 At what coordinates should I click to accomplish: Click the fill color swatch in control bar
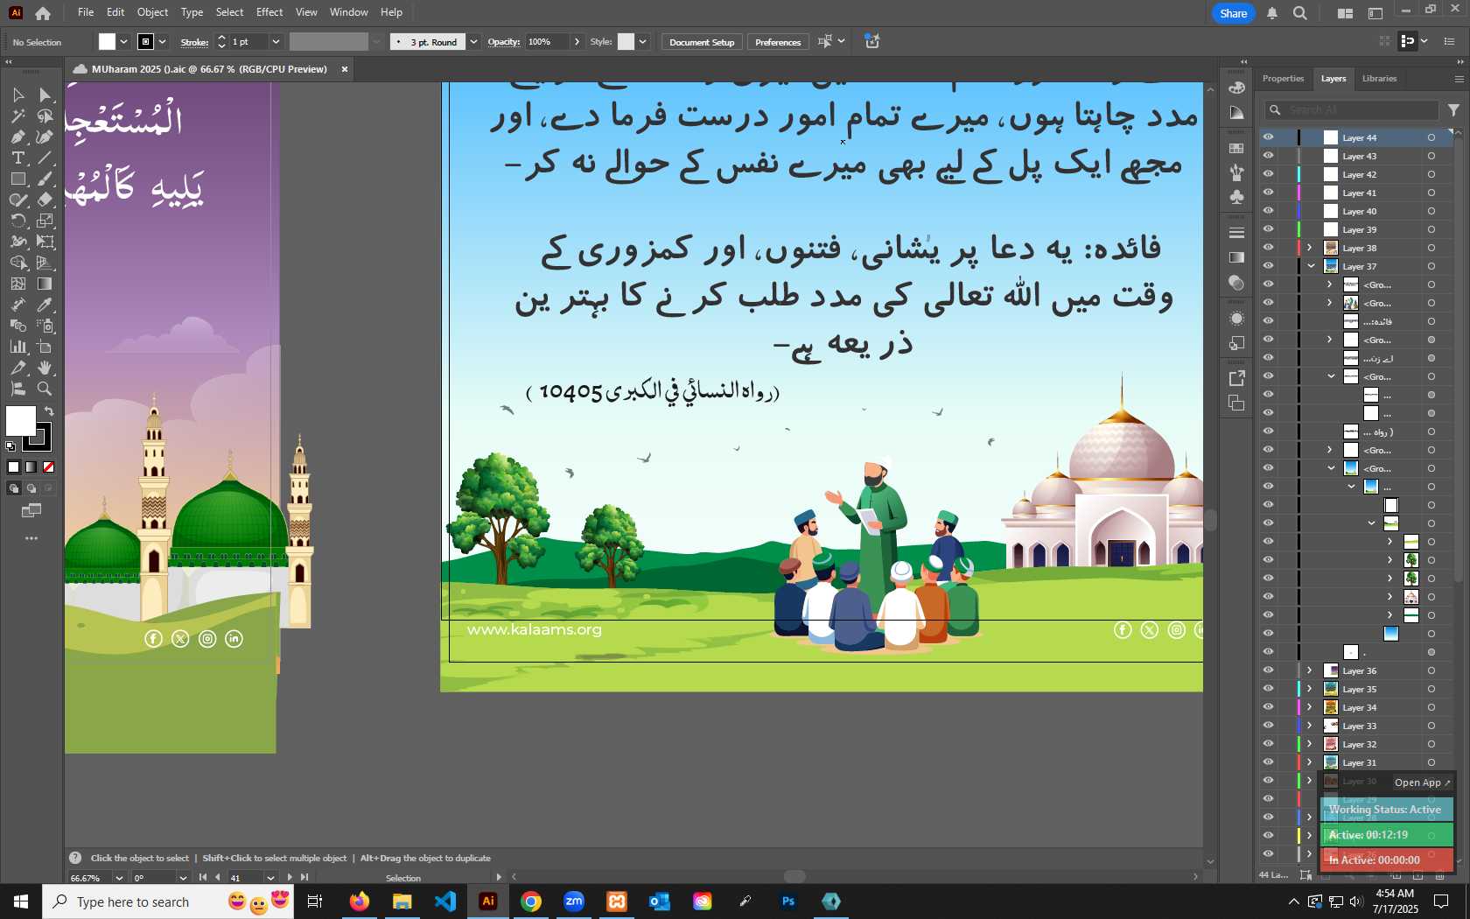pyautogui.click(x=107, y=42)
